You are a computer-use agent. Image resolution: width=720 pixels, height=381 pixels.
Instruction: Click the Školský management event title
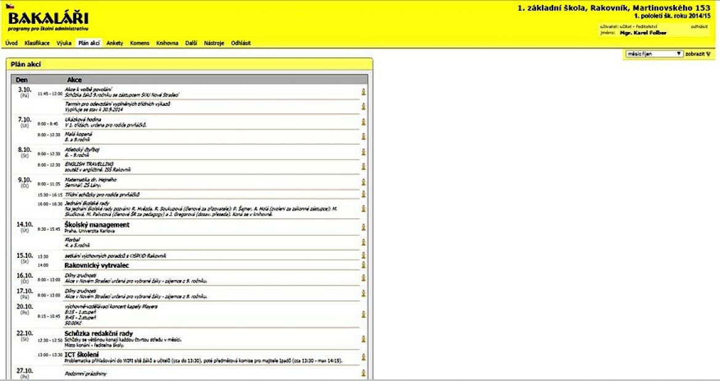97,225
